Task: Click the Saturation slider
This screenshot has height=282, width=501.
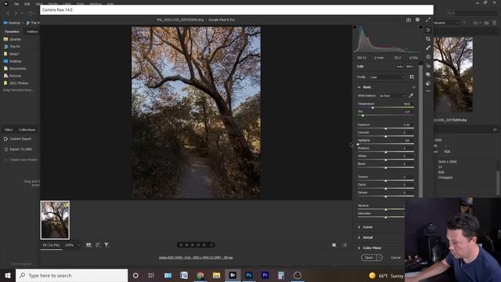Action: pyautogui.click(x=381, y=217)
